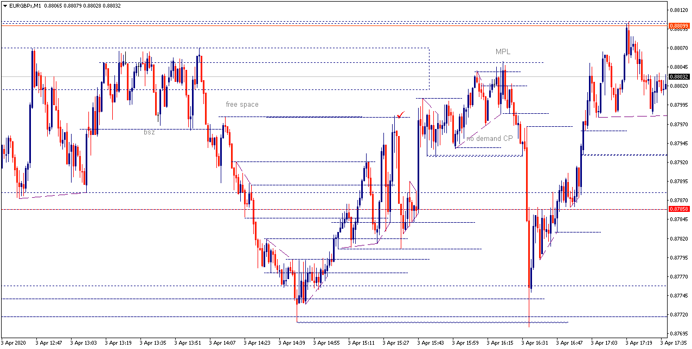The image size is (692, 349).
Task: Click the '3 Apr 13:35' time axis label
Action: pyautogui.click(x=154, y=343)
